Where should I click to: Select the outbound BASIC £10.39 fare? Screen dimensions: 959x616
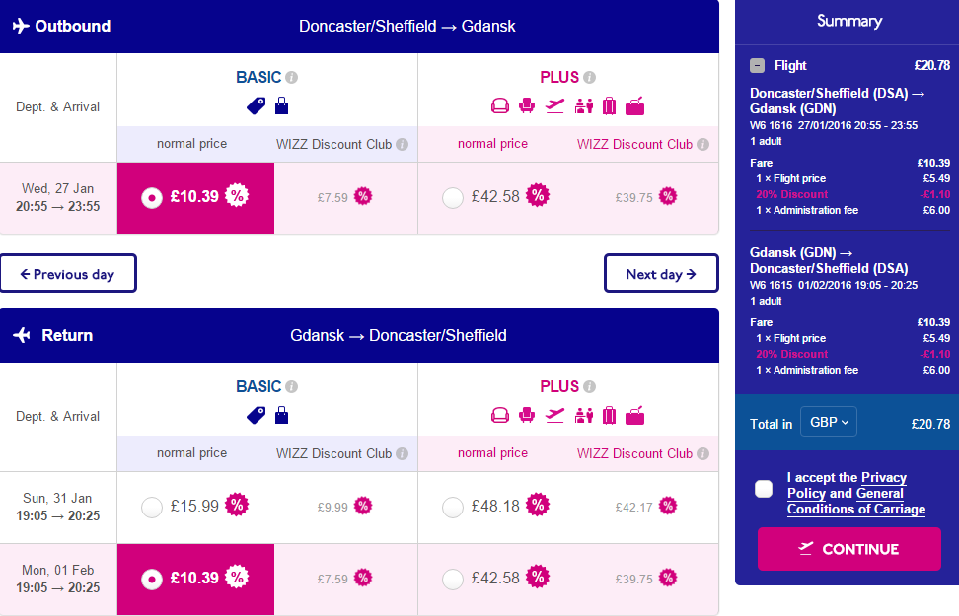(x=151, y=198)
